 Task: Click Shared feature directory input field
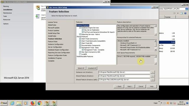(x=124, y=76)
